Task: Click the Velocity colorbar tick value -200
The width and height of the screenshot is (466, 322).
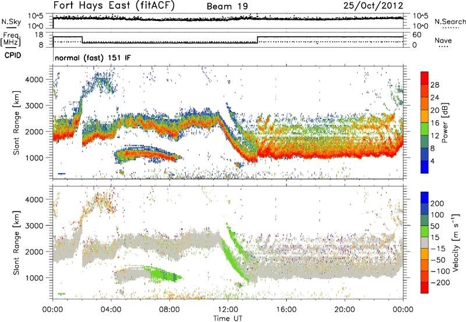Action: pos(440,282)
